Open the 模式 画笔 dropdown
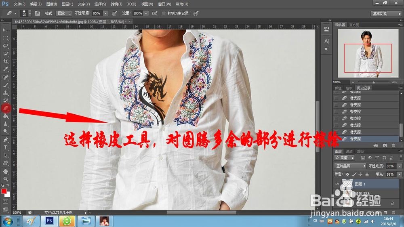 [64, 13]
